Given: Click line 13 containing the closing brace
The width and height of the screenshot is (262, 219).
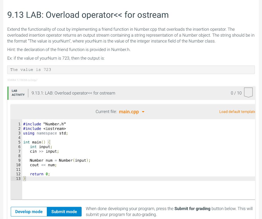Looking at the screenshot, I should [x=24, y=179].
